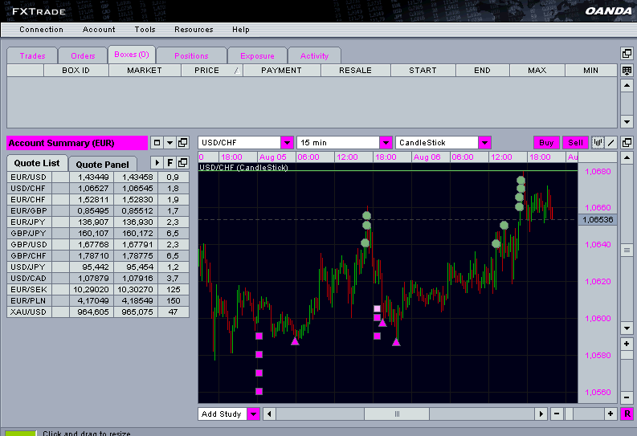Viewport: 637px width, 436px height.
Task: Select the XAU/USD quote row
Action: coord(98,312)
